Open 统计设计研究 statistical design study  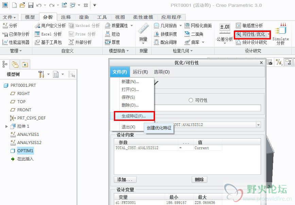point(251,42)
